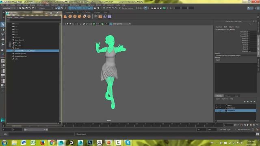Click the playback range slider bar
260x146 pixels.
(36, 130)
